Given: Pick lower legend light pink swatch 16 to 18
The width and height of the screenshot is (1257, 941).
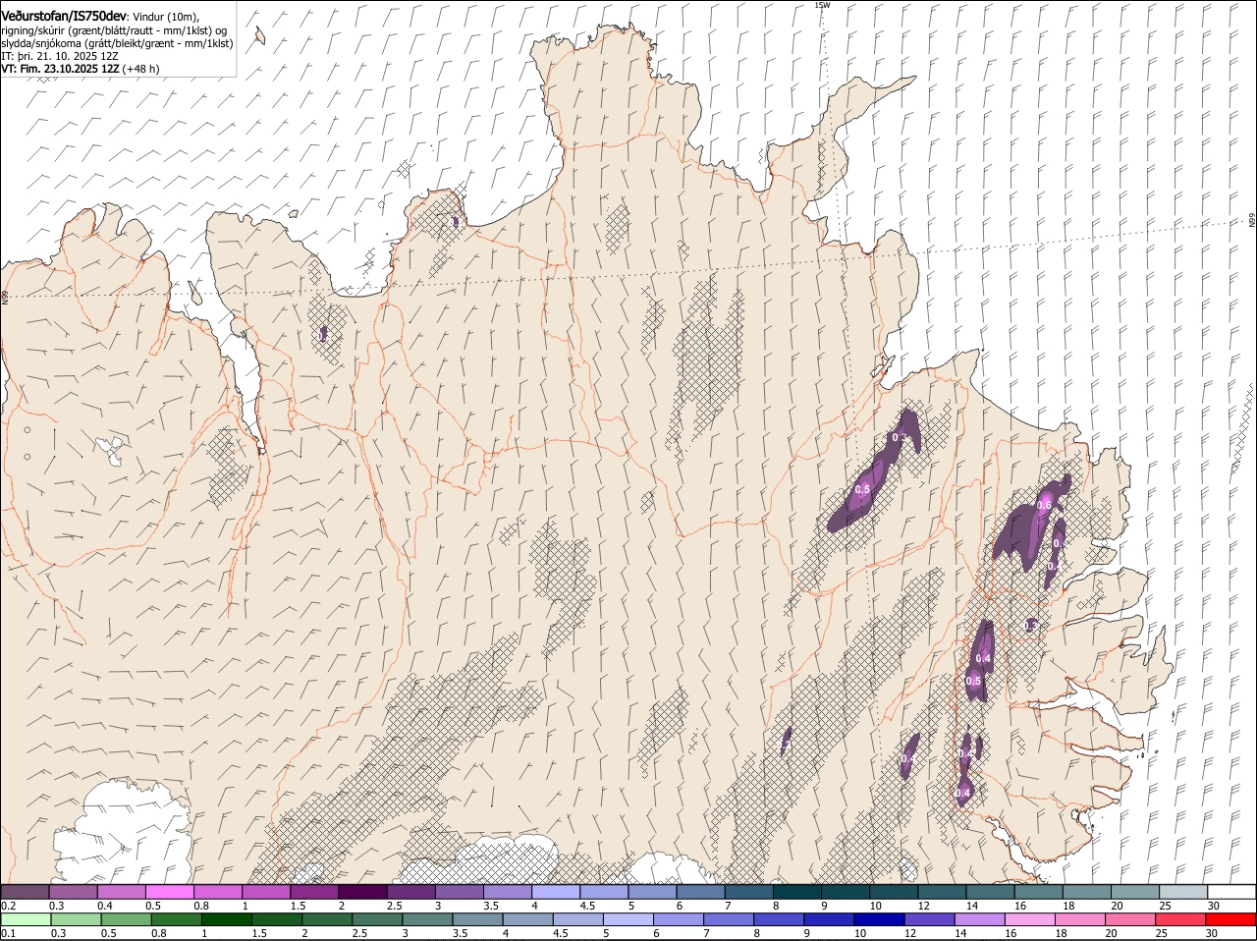Looking at the screenshot, I should (x=1028, y=919).
